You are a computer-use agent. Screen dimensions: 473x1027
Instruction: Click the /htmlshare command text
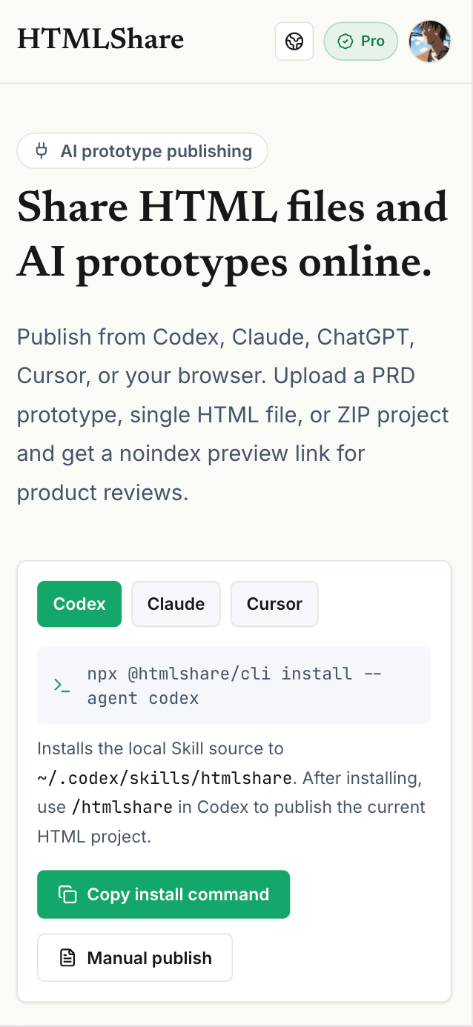pos(122,807)
